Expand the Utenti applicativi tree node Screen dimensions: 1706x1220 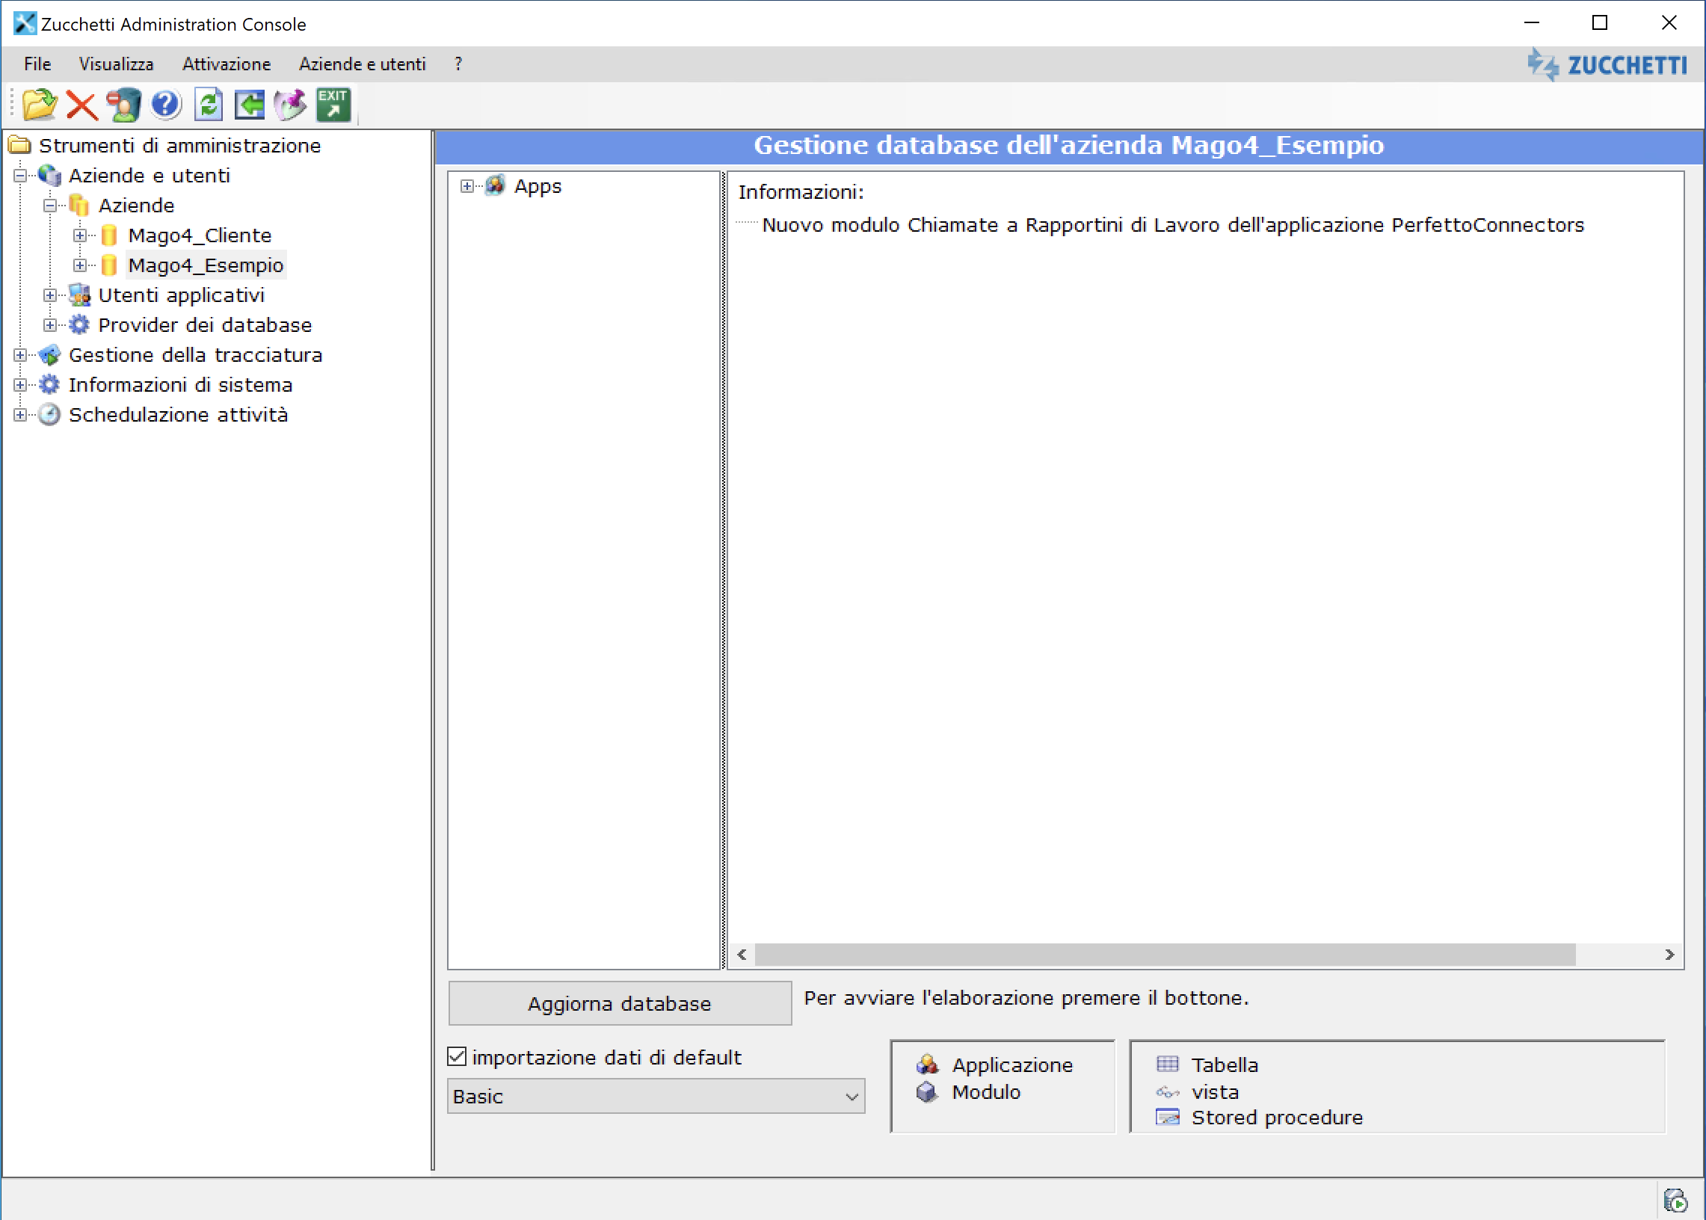(x=49, y=295)
